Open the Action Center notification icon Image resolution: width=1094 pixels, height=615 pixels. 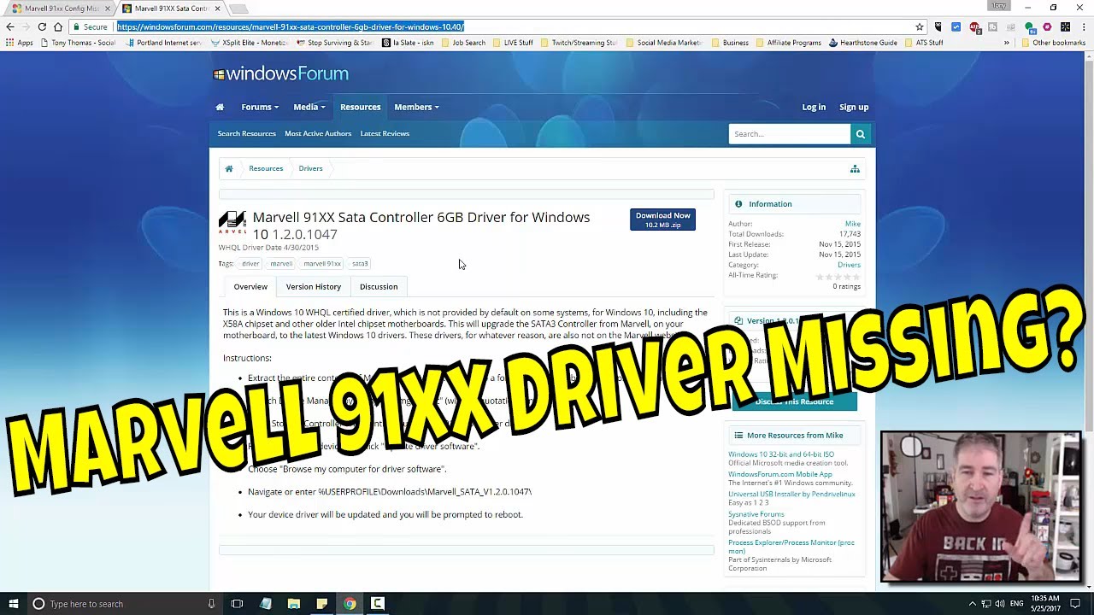point(1075,604)
